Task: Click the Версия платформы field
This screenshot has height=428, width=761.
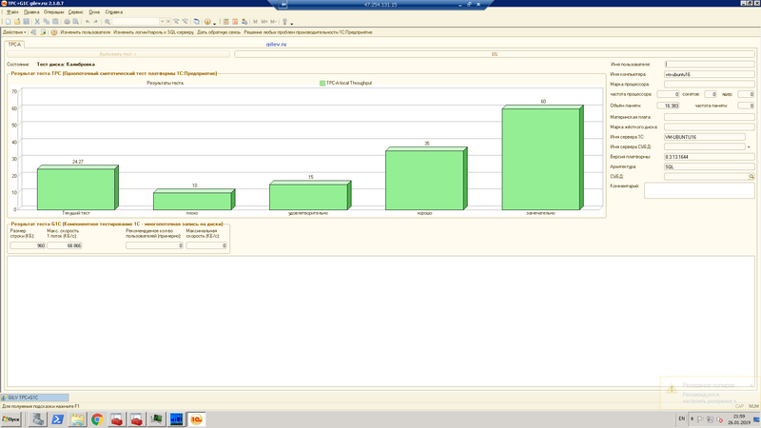Action: pyautogui.click(x=709, y=157)
